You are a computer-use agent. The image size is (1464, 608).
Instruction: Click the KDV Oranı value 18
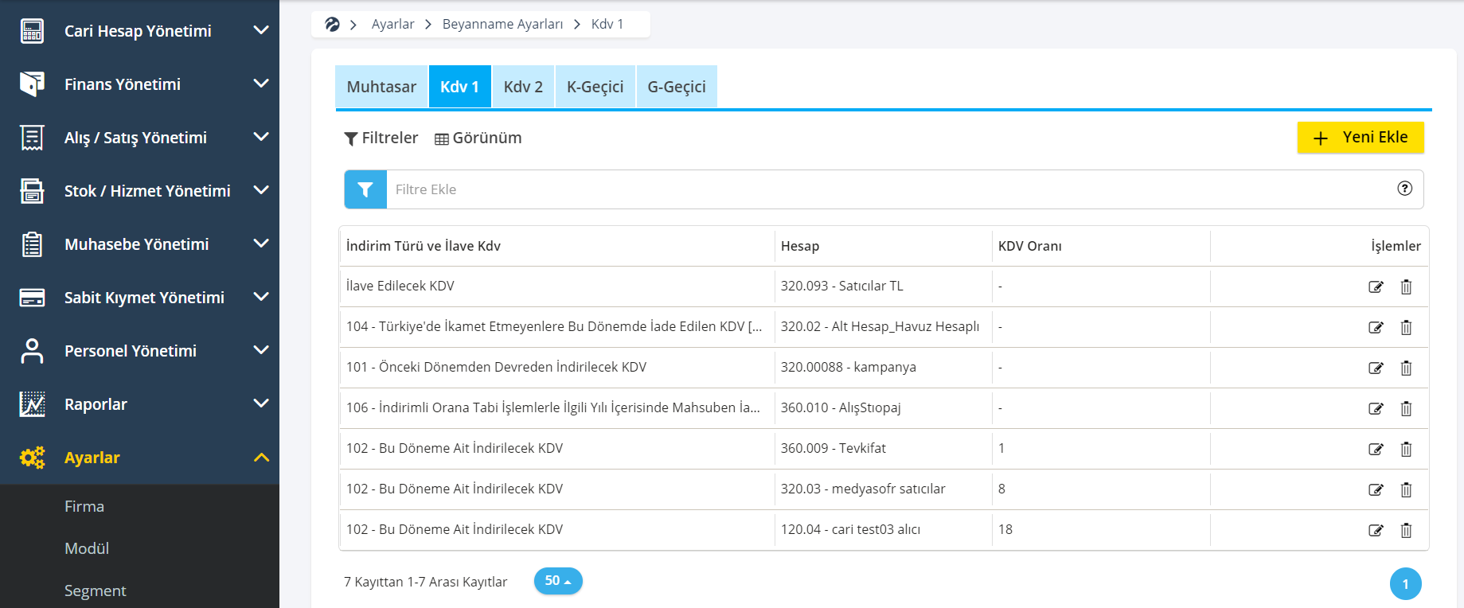(1005, 529)
